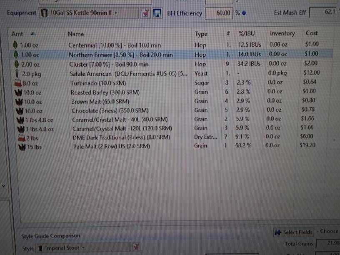Click the blue save icon next to Equipment
The height and width of the screenshot is (255, 340).
point(157,13)
